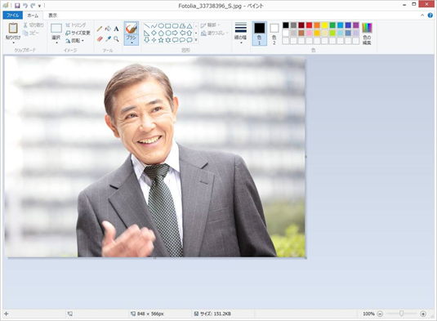
Task: Open the 回転 rotate dropdown
Action: (x=74, y=41)
